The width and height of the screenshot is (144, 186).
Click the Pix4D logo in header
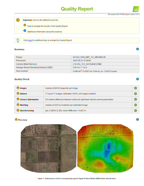[x=136, y=9]
